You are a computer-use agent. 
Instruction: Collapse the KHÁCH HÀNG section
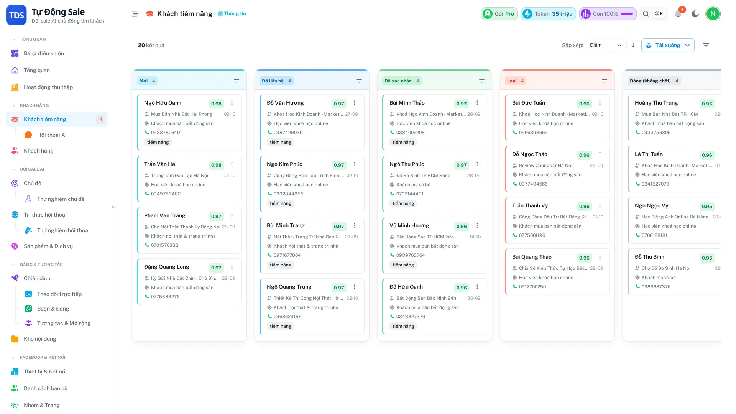pyautogui.click(x=30, y=105)
